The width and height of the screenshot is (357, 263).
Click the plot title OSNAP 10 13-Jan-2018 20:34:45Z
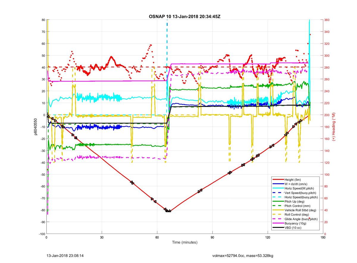click(184, 16)
